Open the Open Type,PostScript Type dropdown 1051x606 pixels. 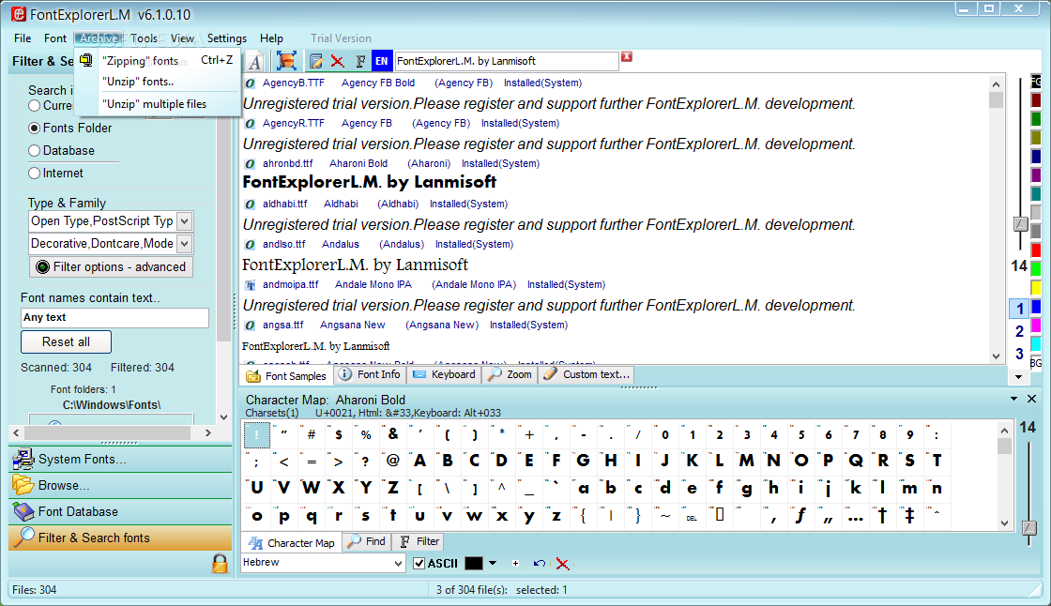click(x=185, y=221)
